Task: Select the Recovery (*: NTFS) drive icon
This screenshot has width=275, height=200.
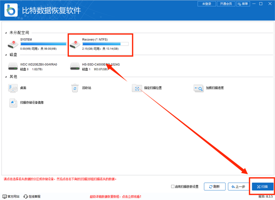Action: (x=75, y=44)
